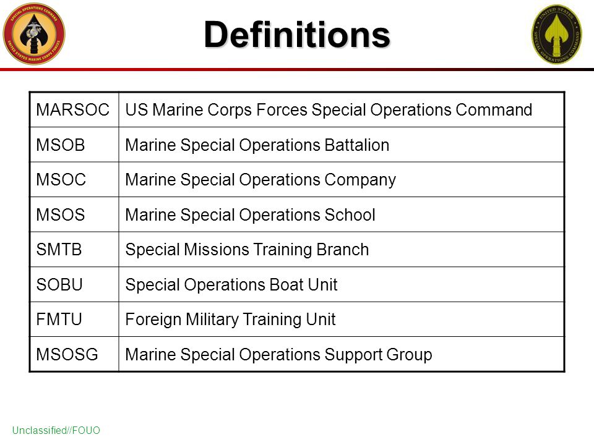
Task: Select the SOBU acronym cell
Action: pos(74,284)
